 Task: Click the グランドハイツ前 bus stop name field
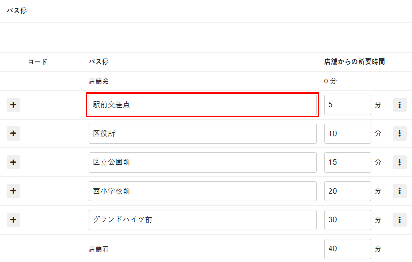pos(202,219)
